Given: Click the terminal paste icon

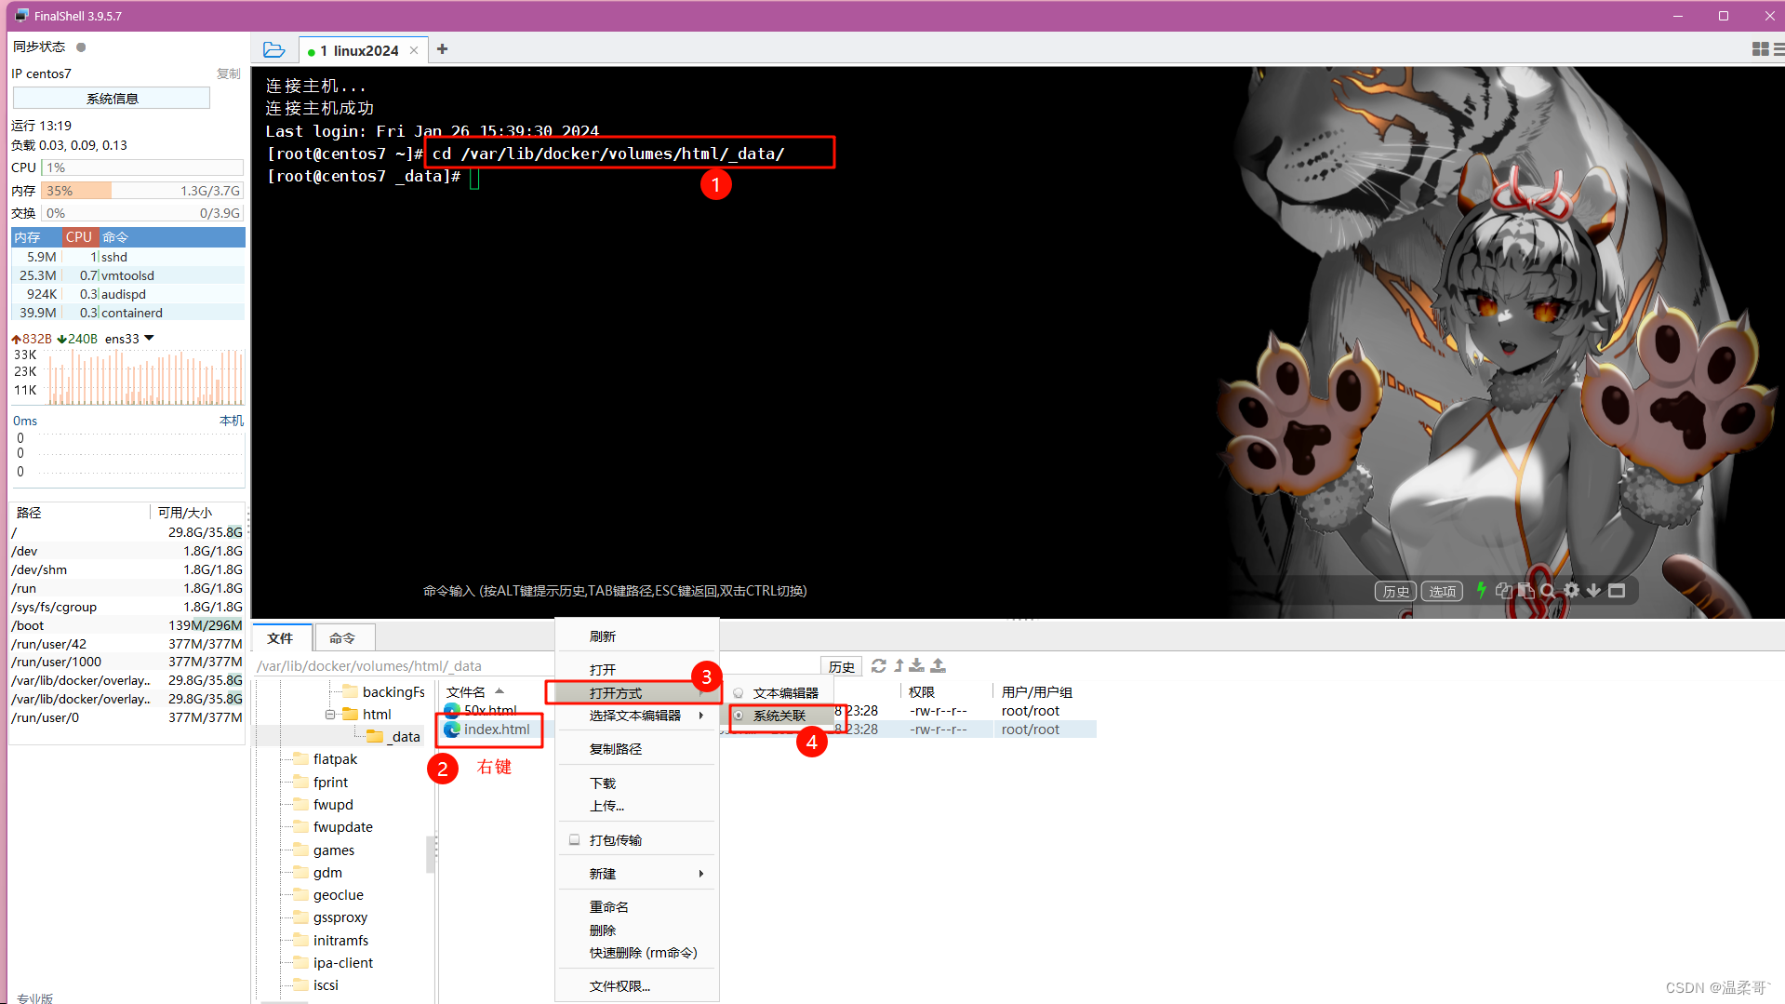Looking at the screenshot, I should pos(1525,590).
